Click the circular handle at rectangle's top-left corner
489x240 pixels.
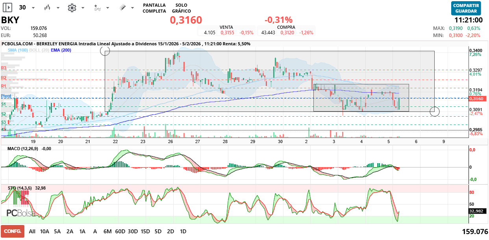pyautogui.click(x=105, y=50)
